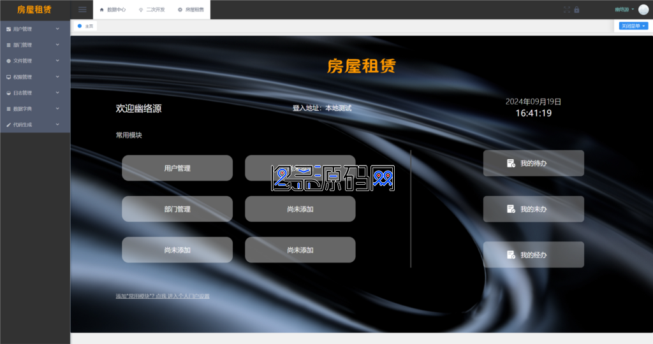Click the 部门管理 grid icon in sidebar
This screenshot has height=344, width=653.
tap(8, 45)
